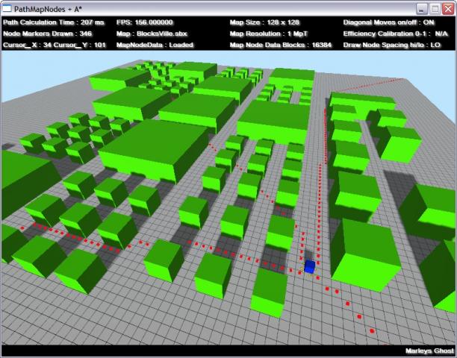Close the PathMapNodes + A* window

[x=448, y=9]
